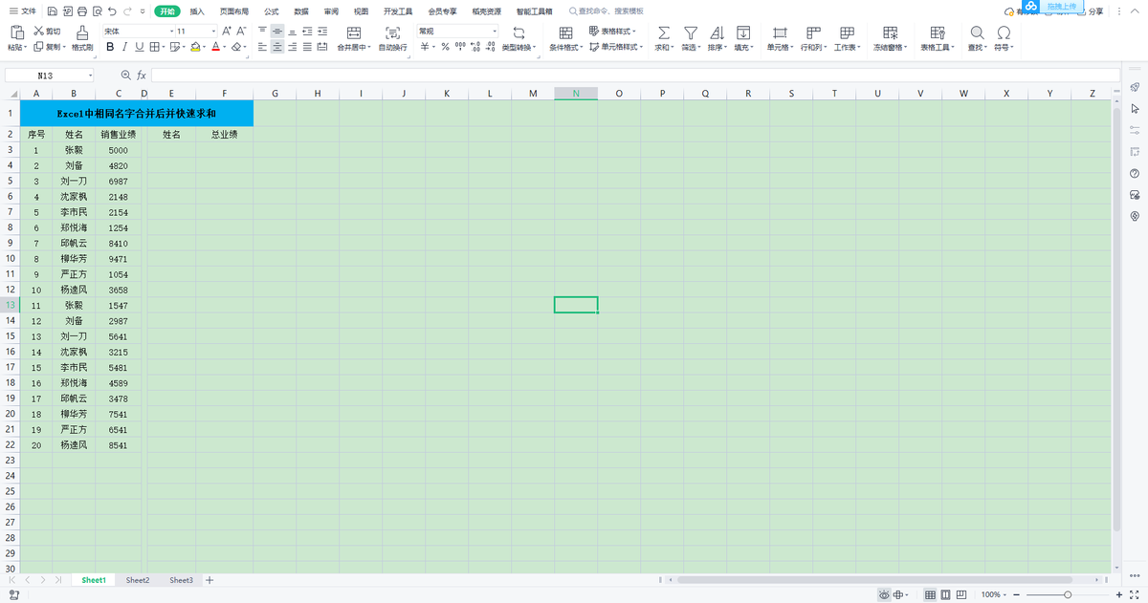Expand the Name Box dropdown showing N13

tap(91, 75)
